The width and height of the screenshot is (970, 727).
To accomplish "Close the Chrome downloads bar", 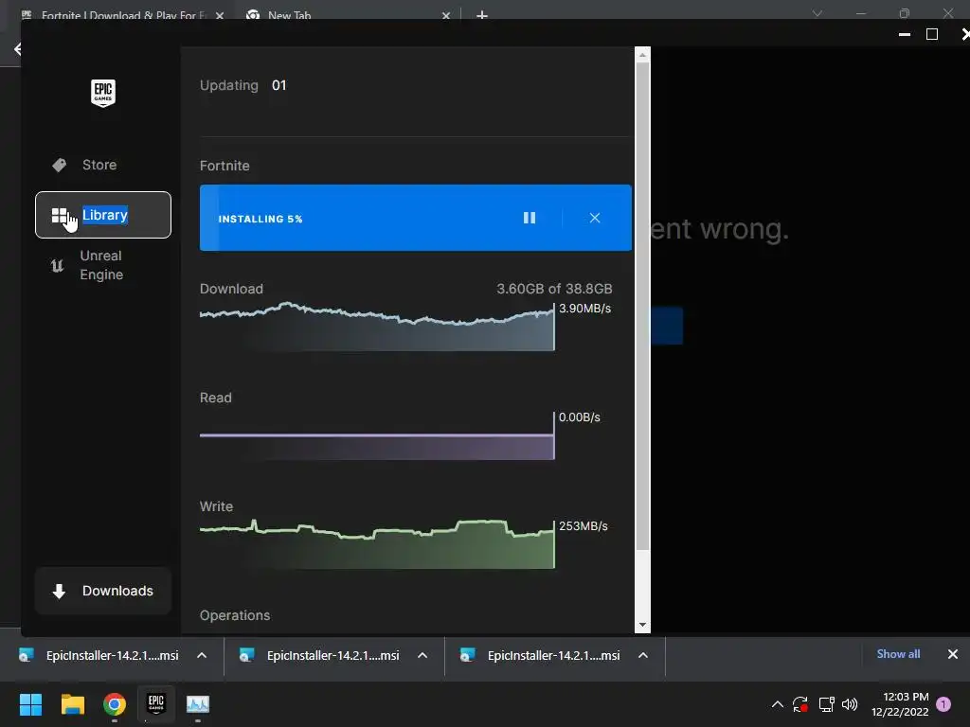I will [x=953, y=654].
